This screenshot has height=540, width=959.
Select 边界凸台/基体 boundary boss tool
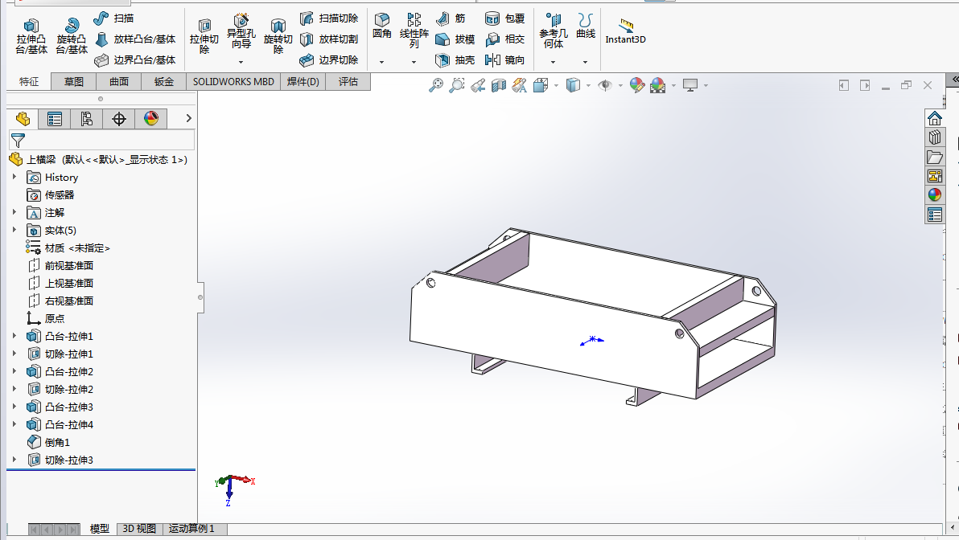tap(135, 59)
